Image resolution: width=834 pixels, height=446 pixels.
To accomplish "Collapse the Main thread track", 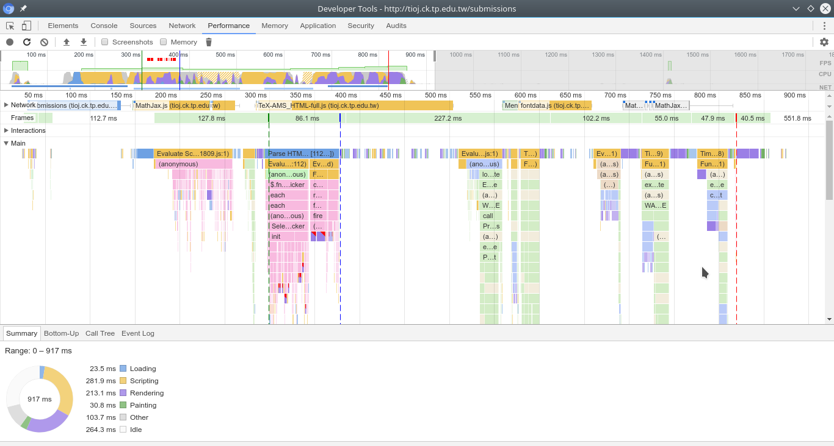I will tap(6, 143).
